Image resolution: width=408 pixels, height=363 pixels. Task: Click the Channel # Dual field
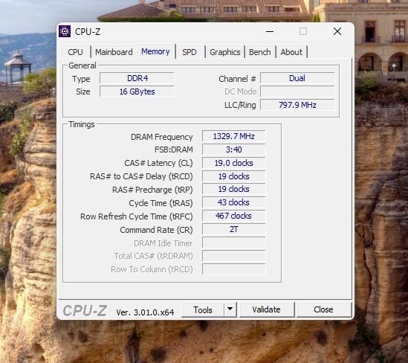pos(297,78)
